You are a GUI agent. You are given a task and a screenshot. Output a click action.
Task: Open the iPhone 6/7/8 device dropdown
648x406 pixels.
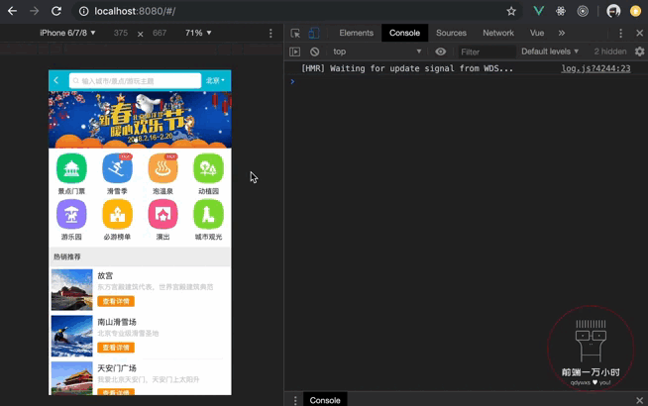67,33
